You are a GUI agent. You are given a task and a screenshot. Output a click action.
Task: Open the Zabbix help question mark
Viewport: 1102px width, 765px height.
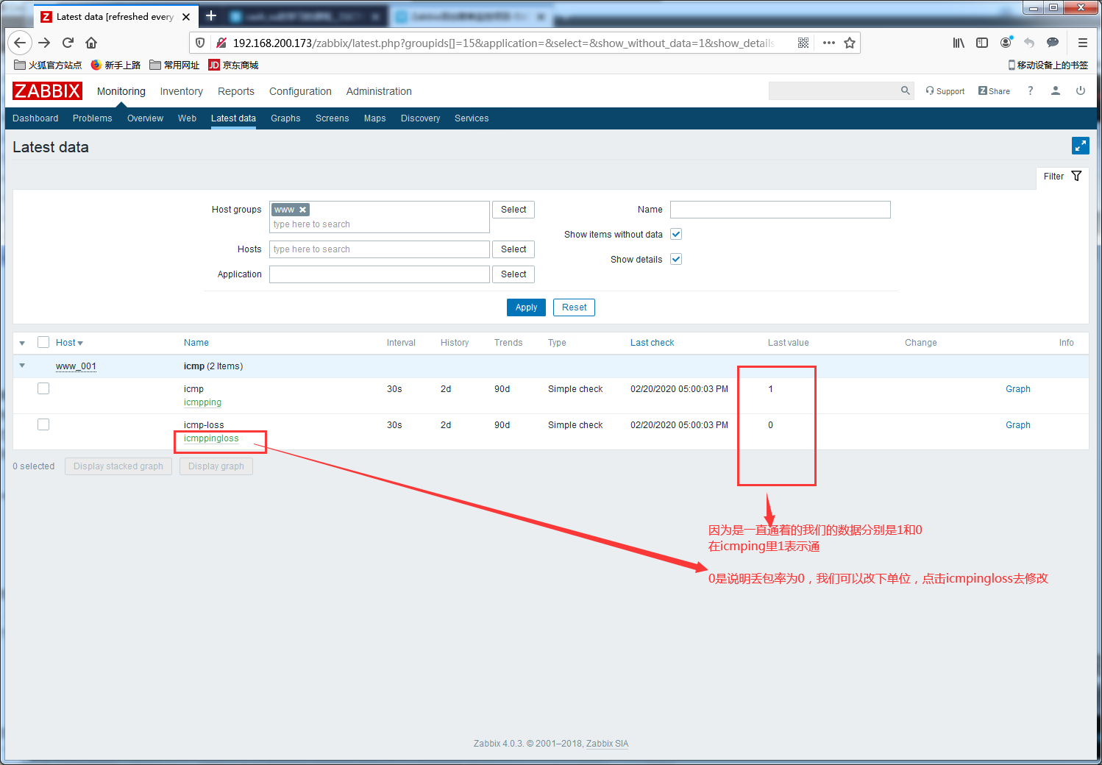(x=1030, y=90)
